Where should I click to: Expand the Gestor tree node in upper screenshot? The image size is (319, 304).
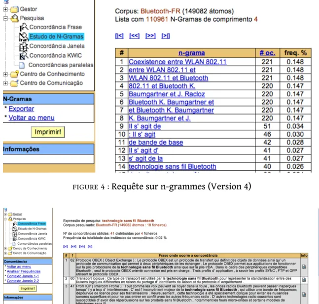(x=5, y=9)
